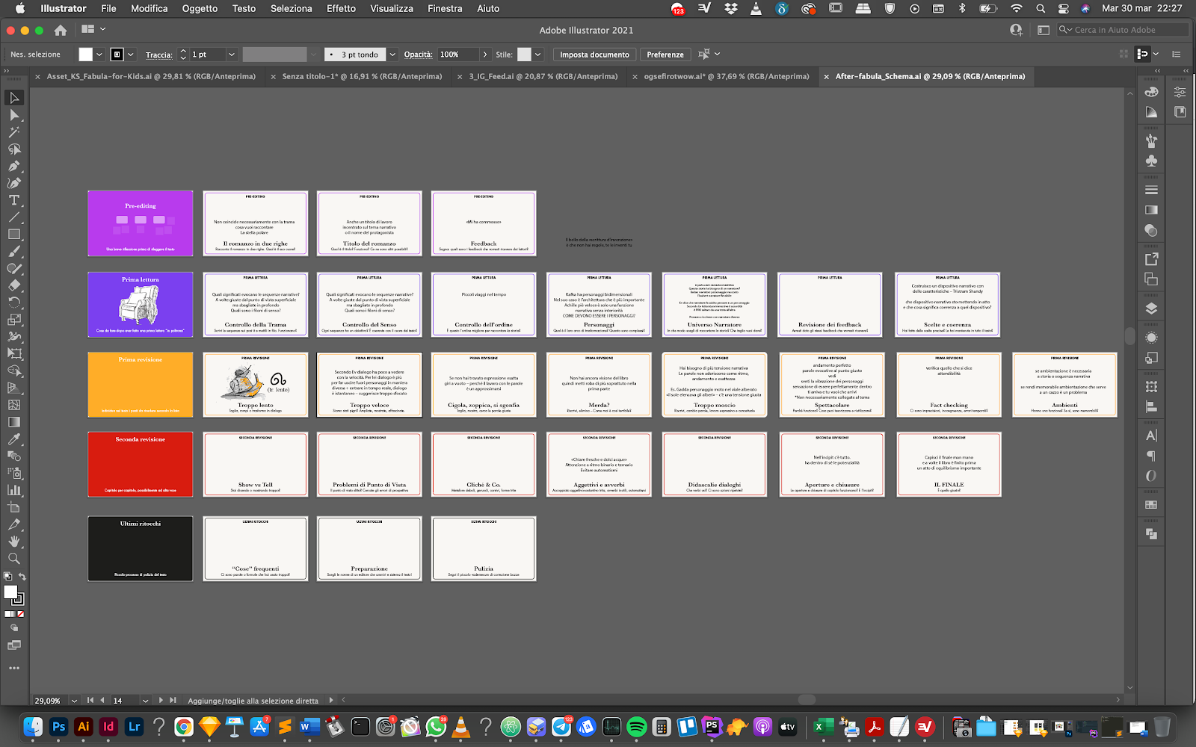
Task: Open the Character panel icon
Action: click(x=1151, y=436)
